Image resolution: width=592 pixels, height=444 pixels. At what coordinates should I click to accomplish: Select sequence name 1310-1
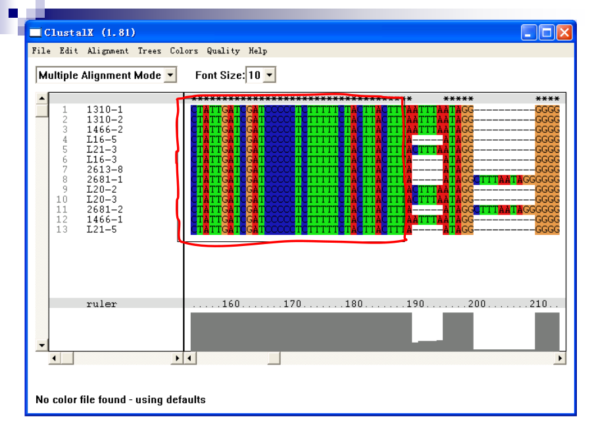pyautogui.click(x=105, y=109)
